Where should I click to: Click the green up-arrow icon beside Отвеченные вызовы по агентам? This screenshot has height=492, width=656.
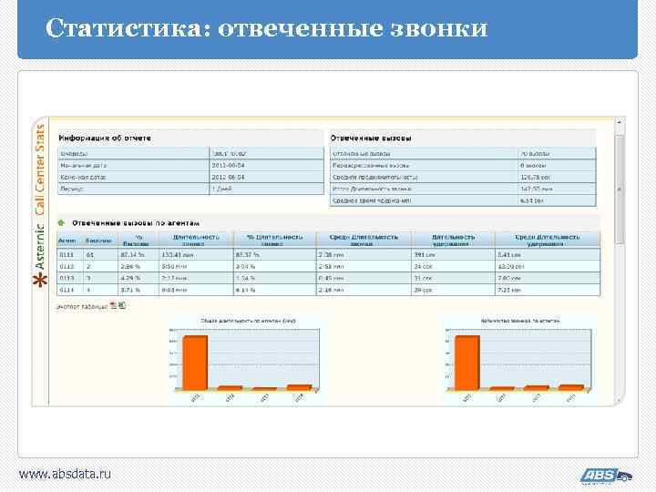61,223
